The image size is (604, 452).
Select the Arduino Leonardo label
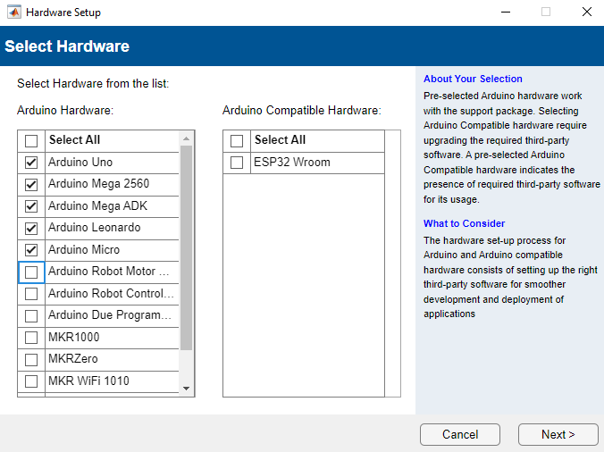click(x=95, y=228)
